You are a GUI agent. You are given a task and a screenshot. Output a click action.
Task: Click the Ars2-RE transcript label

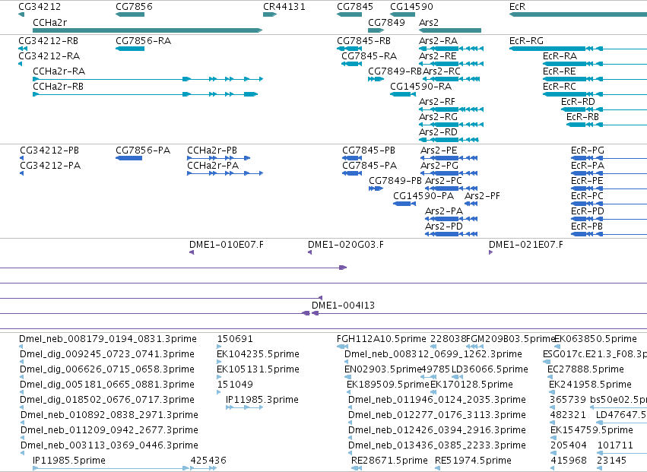438,55
